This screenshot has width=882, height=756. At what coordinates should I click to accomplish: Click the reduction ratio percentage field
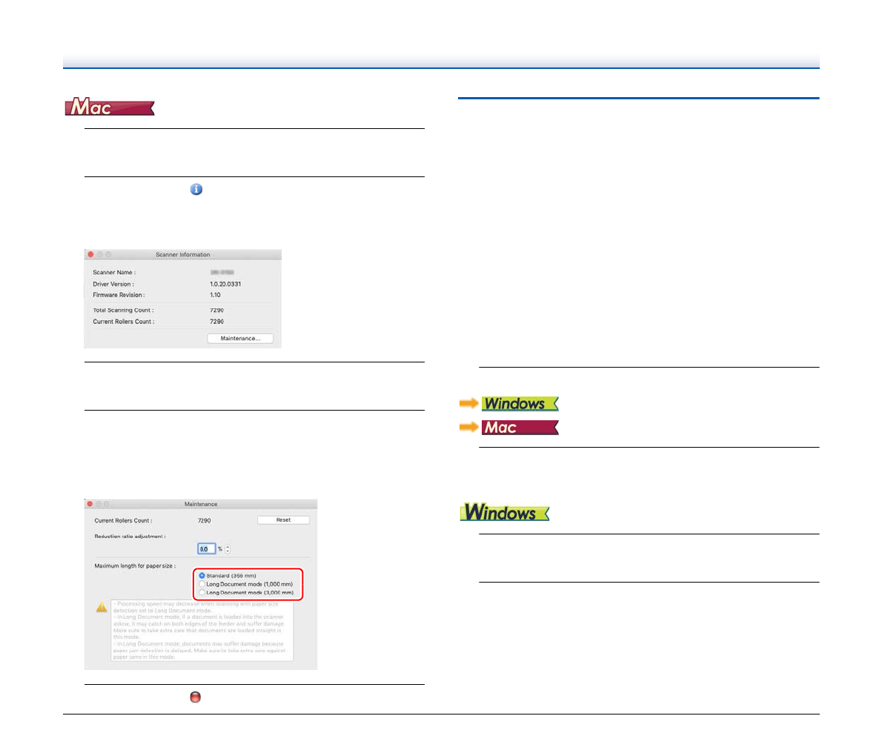click(x=206, y=549)
